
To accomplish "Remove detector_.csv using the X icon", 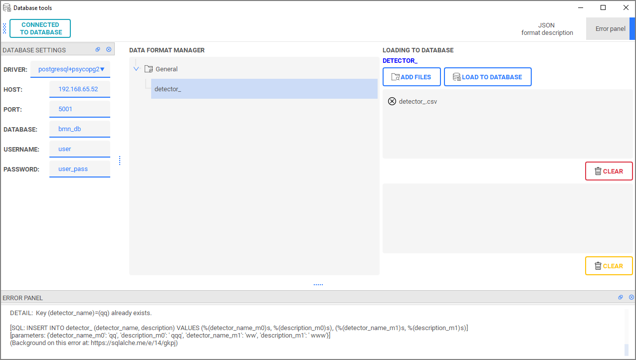I will point(392,101).
